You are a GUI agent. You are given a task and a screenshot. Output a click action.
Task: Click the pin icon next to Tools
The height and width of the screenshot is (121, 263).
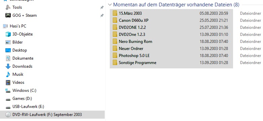pos(102,7)
